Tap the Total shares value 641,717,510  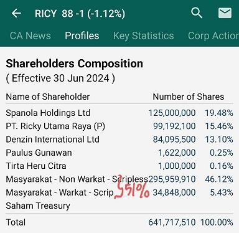[172, 222]
